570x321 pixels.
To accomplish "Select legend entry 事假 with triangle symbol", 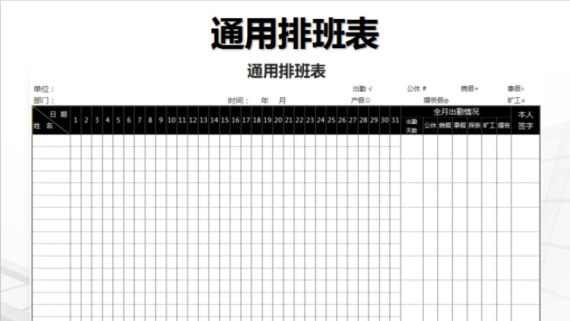I will click(x=516, y=89).
